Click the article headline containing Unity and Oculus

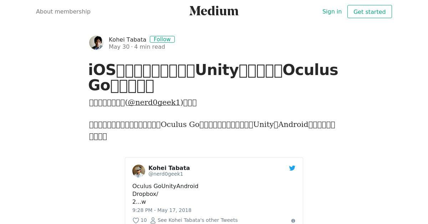click(x=213, y=78)
